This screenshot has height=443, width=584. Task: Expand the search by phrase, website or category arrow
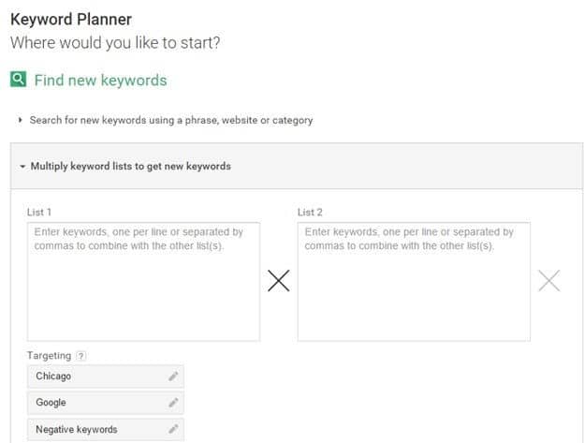click(x=21, y=120)
